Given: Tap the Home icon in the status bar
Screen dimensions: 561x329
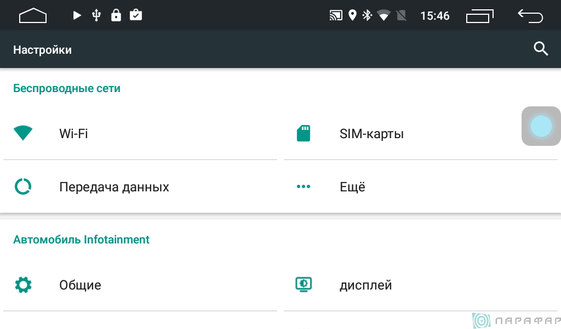Looking at the screenshot, I should tap(32, 15).
